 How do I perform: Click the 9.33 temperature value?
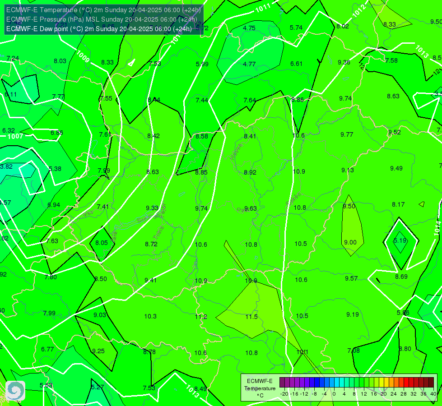152,208
